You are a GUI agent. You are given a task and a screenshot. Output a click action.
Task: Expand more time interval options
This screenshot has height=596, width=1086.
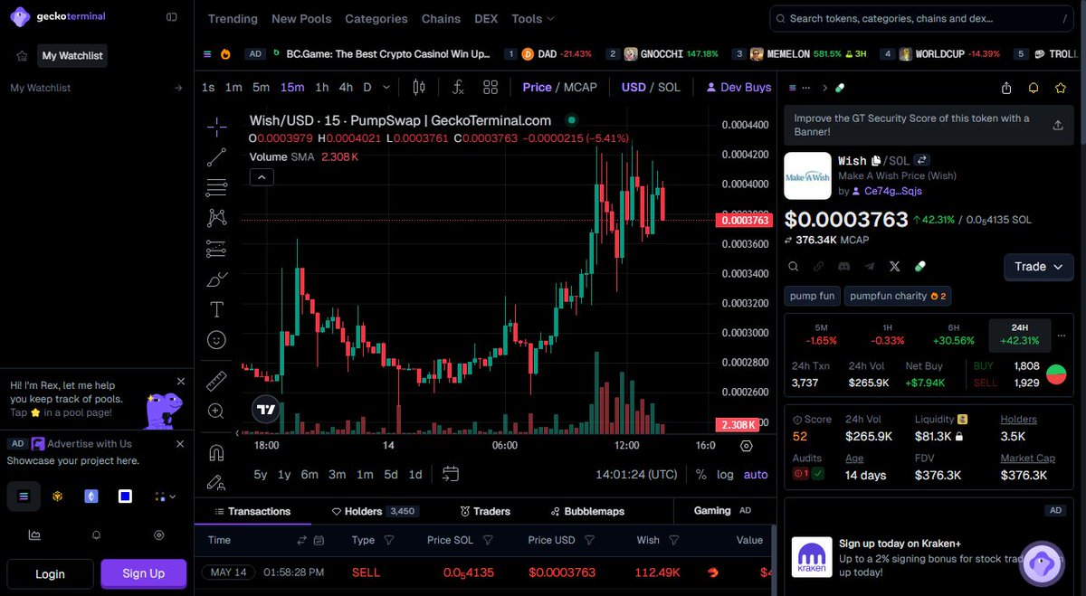click(x=386, y=87)
